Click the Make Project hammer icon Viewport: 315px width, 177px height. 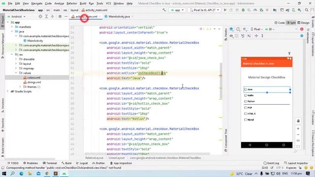[x=164, y=10]
